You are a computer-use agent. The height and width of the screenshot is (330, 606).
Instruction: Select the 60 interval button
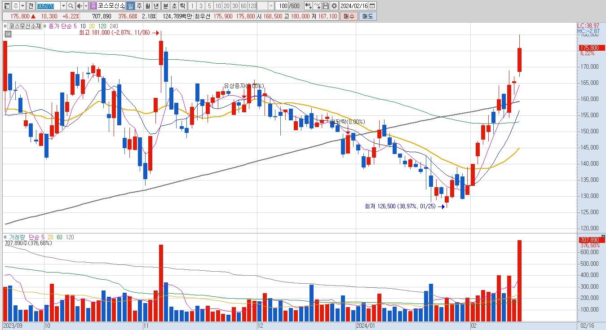[243, 6]
